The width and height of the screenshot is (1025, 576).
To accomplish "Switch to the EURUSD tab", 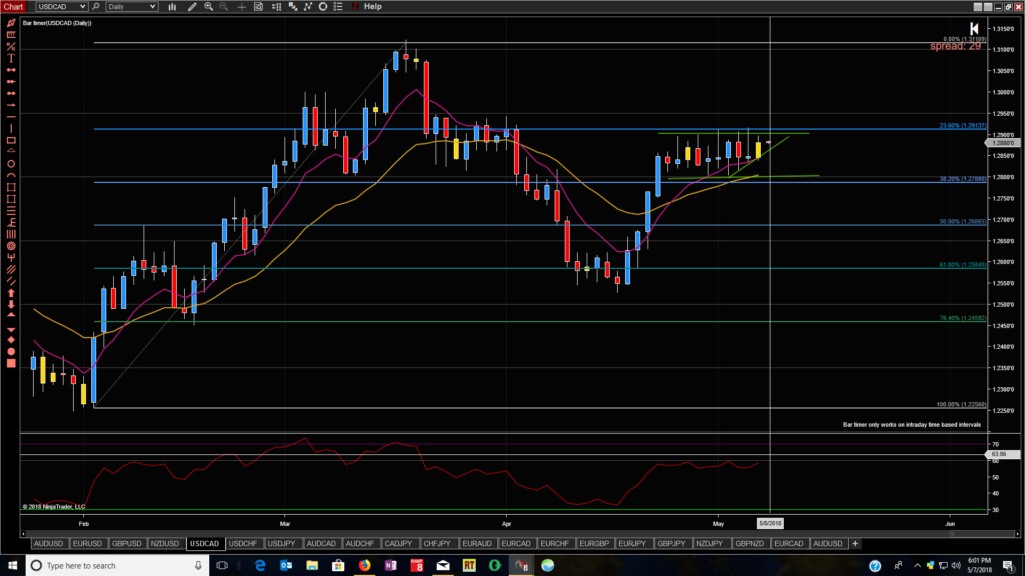I will (87, 543).
